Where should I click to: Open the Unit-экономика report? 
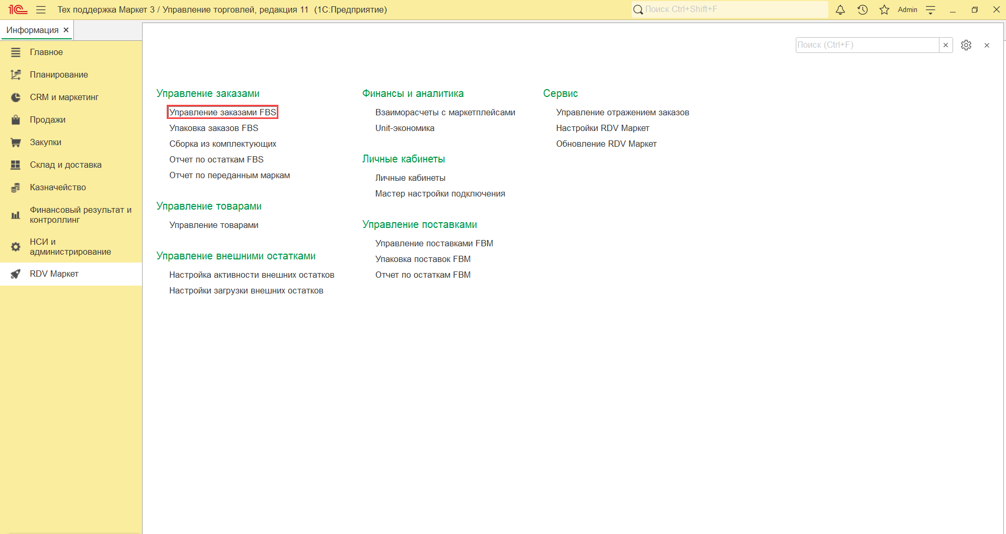click(405, 128)
